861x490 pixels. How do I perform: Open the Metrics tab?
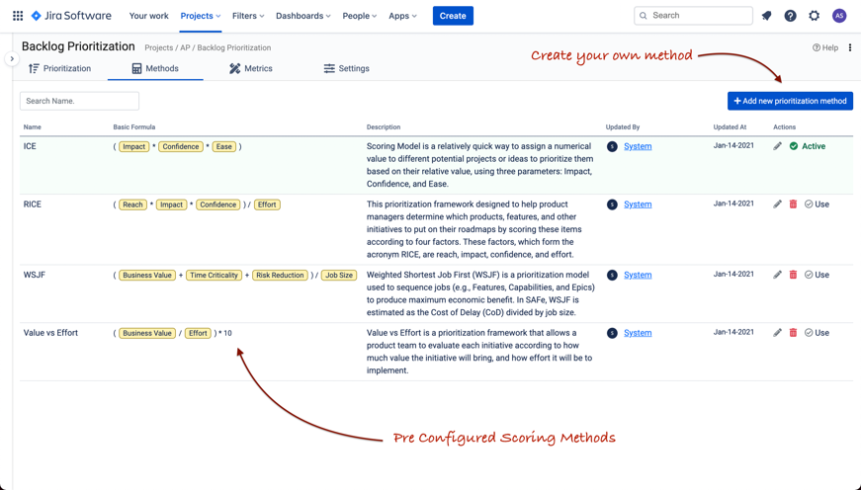point(251,69)
